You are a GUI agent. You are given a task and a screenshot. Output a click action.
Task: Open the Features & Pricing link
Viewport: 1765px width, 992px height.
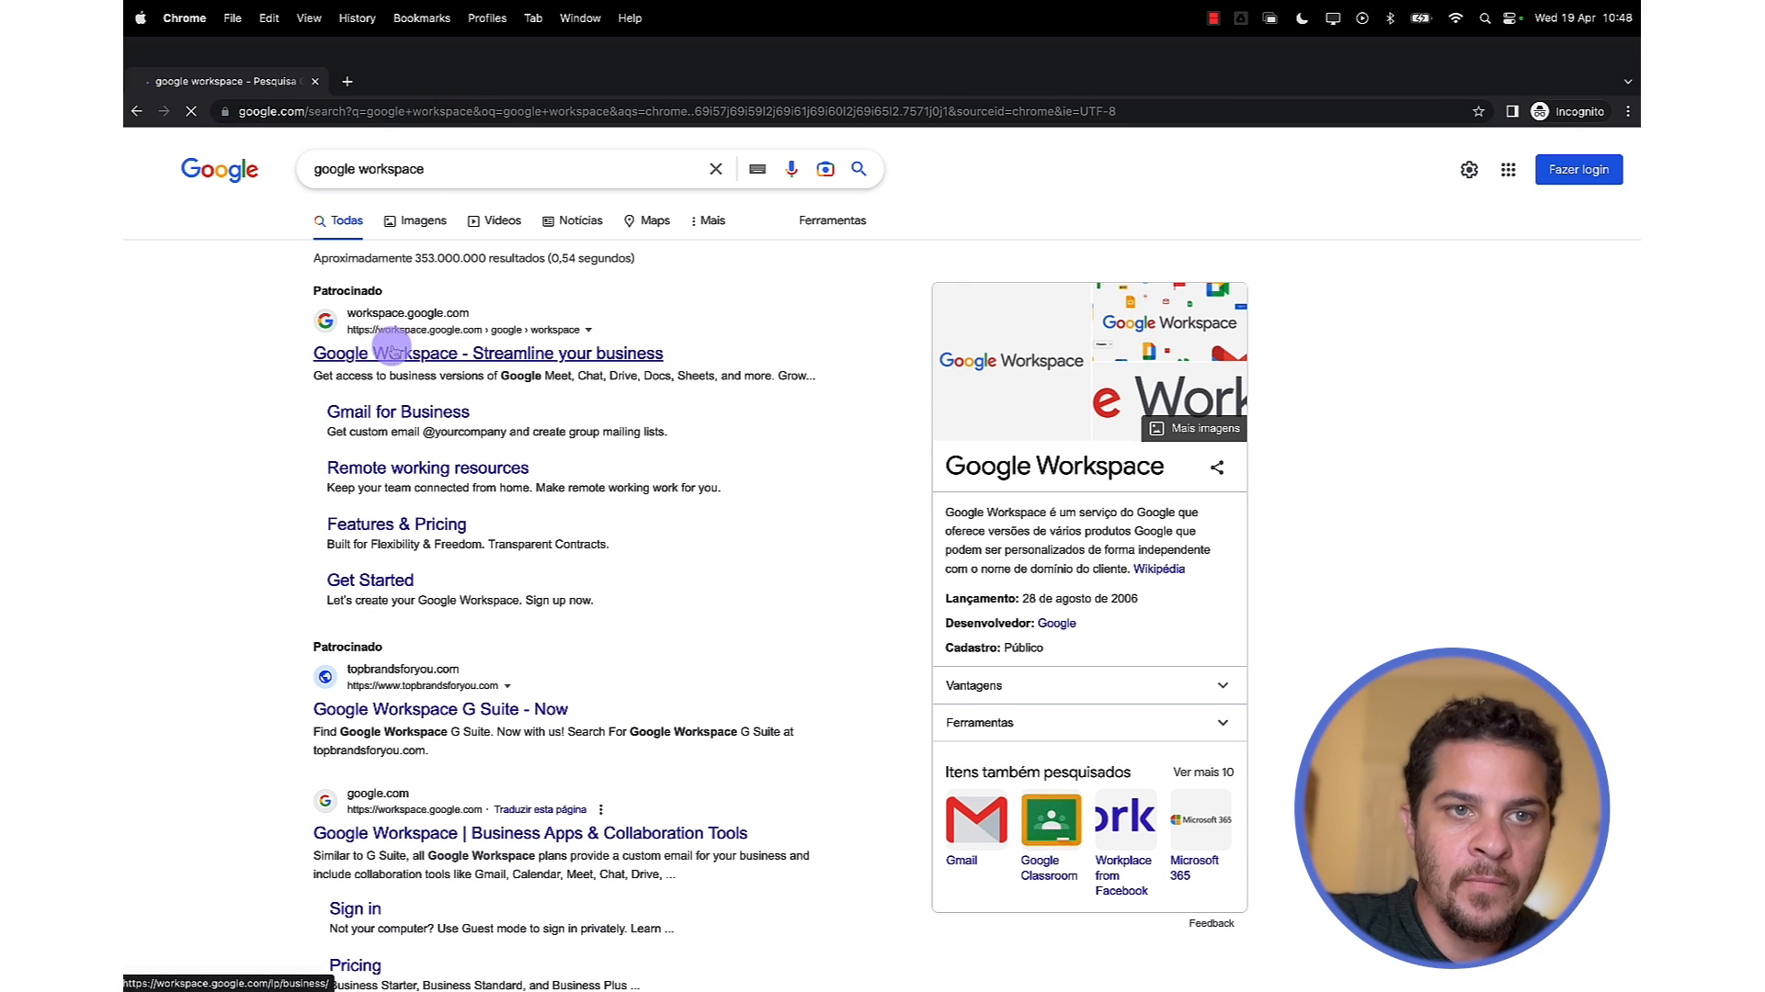tap(396, 524)
